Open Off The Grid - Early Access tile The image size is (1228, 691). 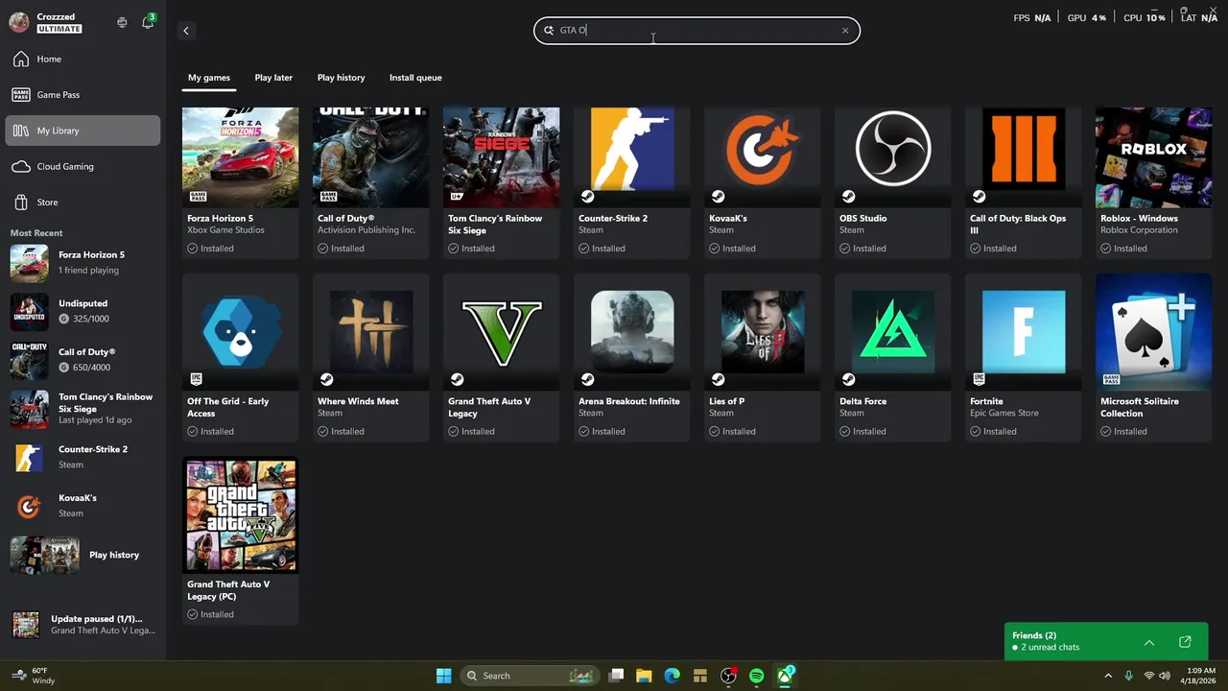[x=240, y=357]
